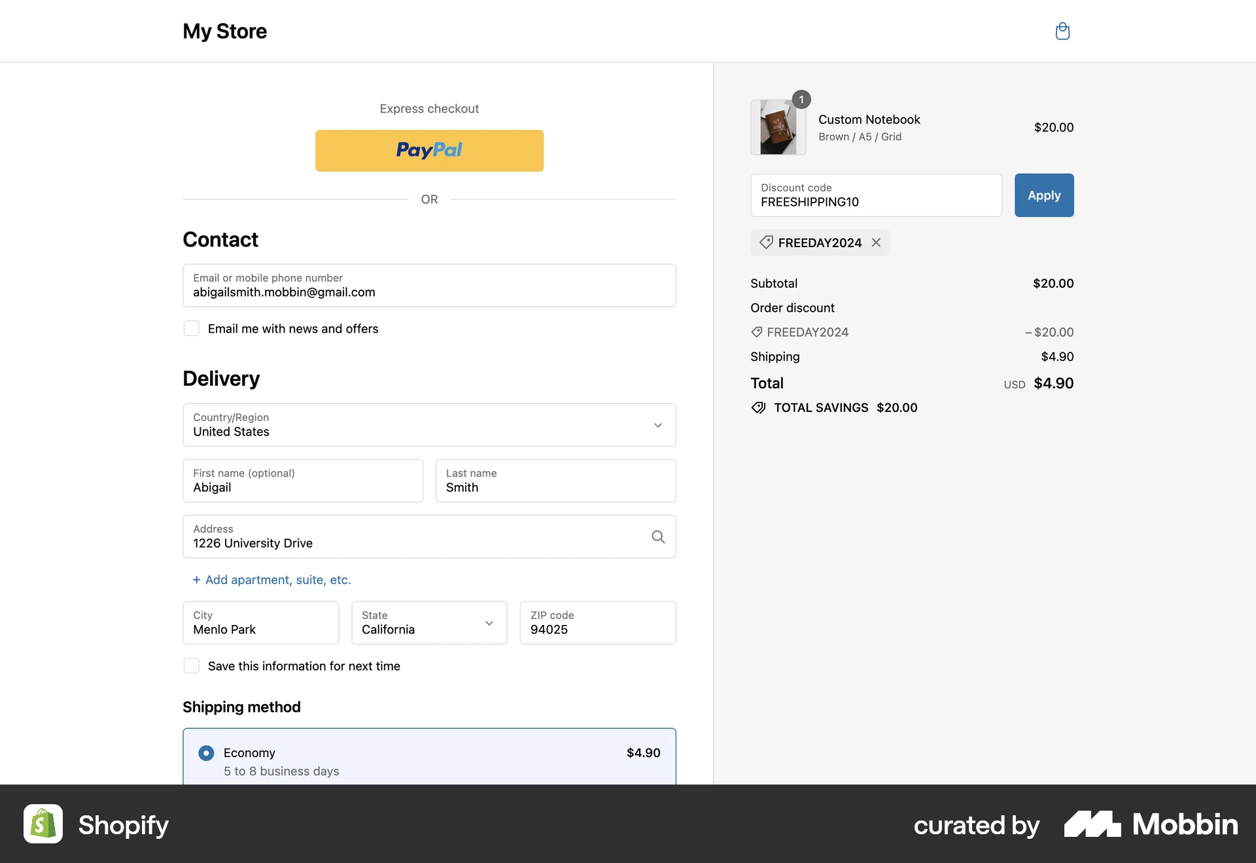This screenshot has height=863, width=1256.
Task: Click the FREEDAY2024 discount tag icon
Action: (x=765, y=242)
